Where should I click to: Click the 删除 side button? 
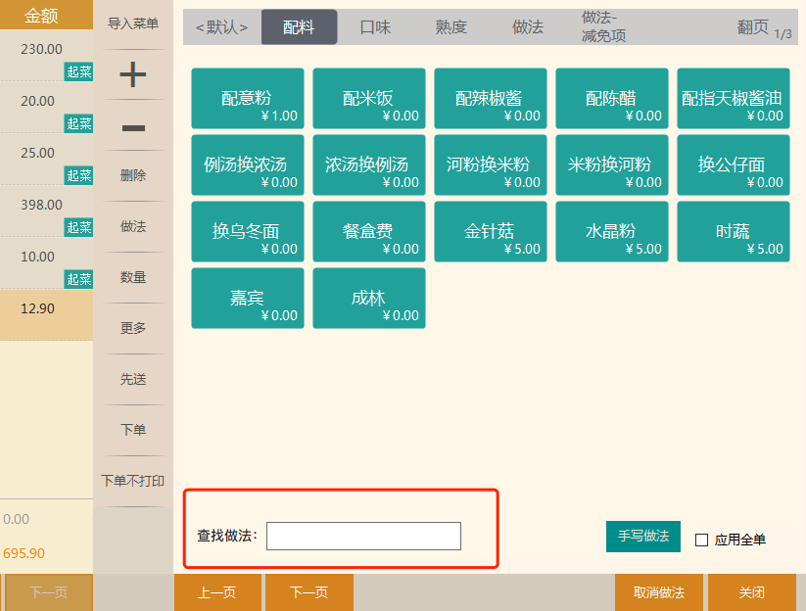pyautogui.click(x=133, y=176)
